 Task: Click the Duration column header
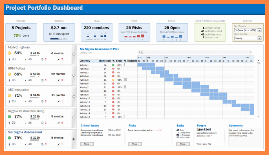[105, 61]
